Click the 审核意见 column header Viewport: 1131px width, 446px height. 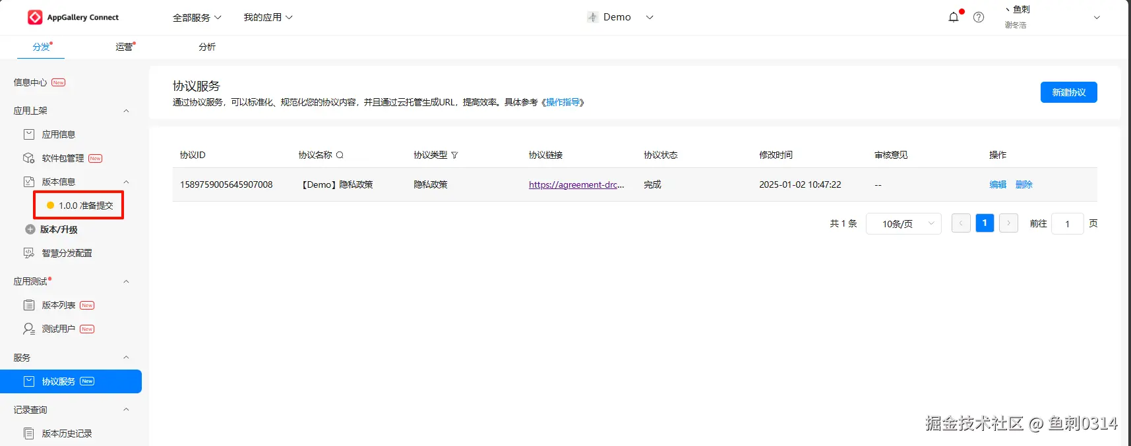[891, 155]
